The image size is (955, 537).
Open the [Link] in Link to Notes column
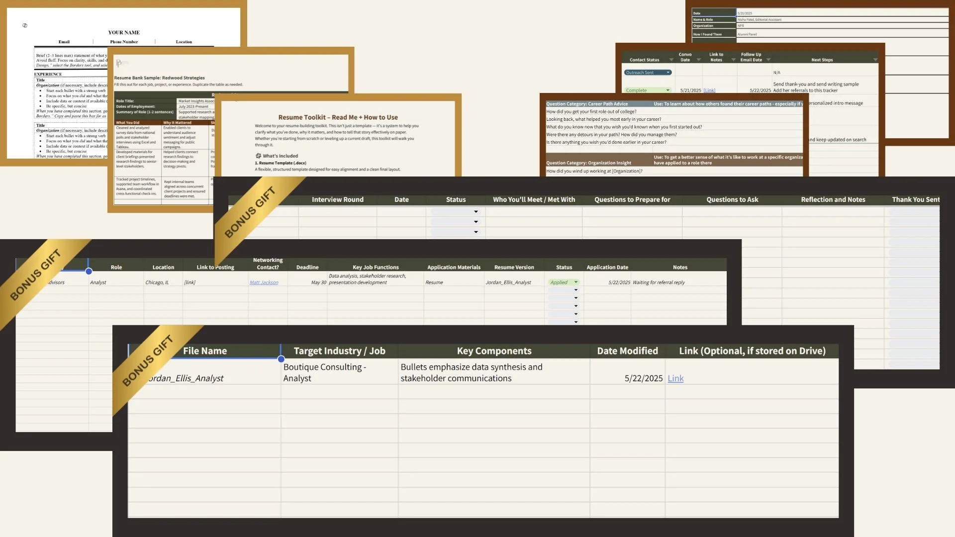coord(709,90)
